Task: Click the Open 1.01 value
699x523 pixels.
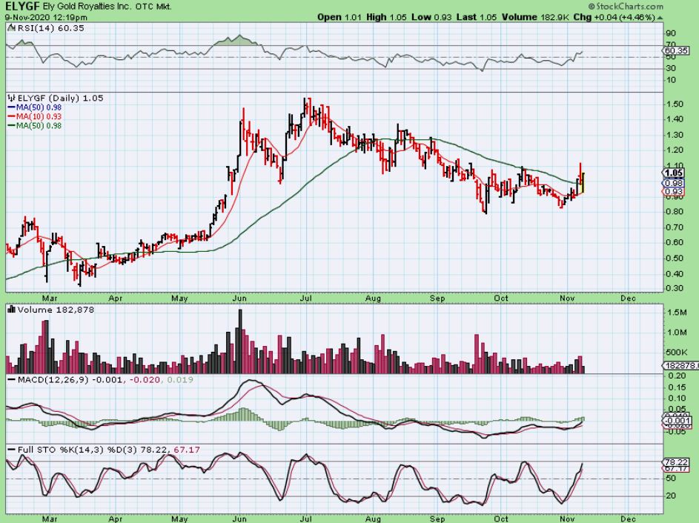Action: tap(339, 17)
